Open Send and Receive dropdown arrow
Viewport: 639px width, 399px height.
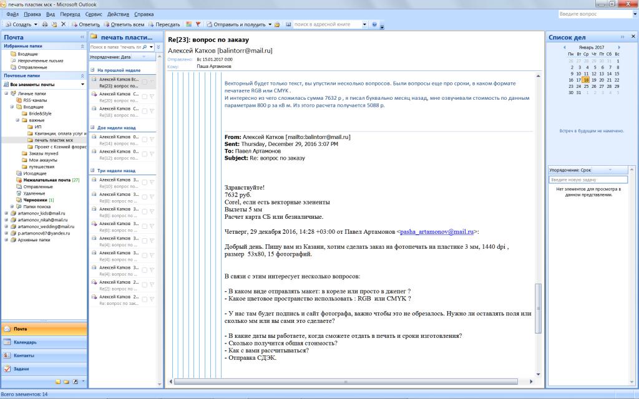pos(270,24)
